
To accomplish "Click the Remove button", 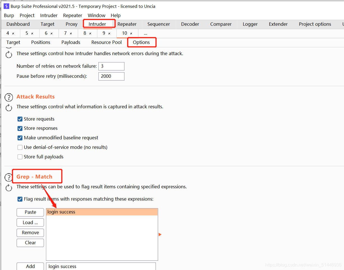I will point(30,233).
